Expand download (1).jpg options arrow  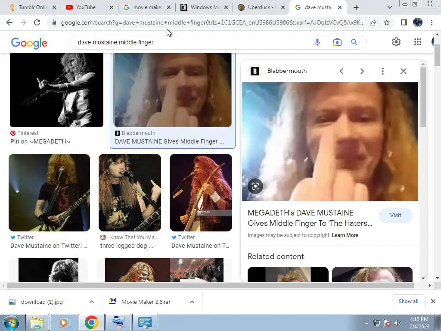pos(92,302)
